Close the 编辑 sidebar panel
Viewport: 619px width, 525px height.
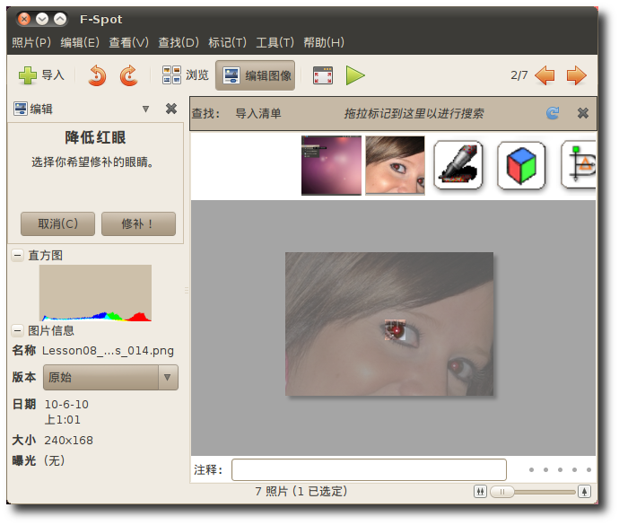pyautogui.click(x=171, y=109)
